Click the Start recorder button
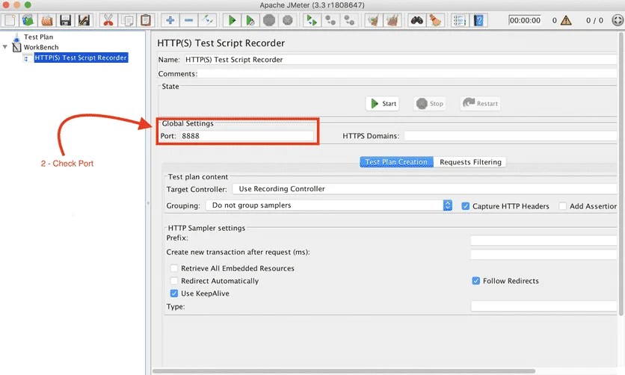Viewport: 625px width, 375px height. (x=383, y=104)
